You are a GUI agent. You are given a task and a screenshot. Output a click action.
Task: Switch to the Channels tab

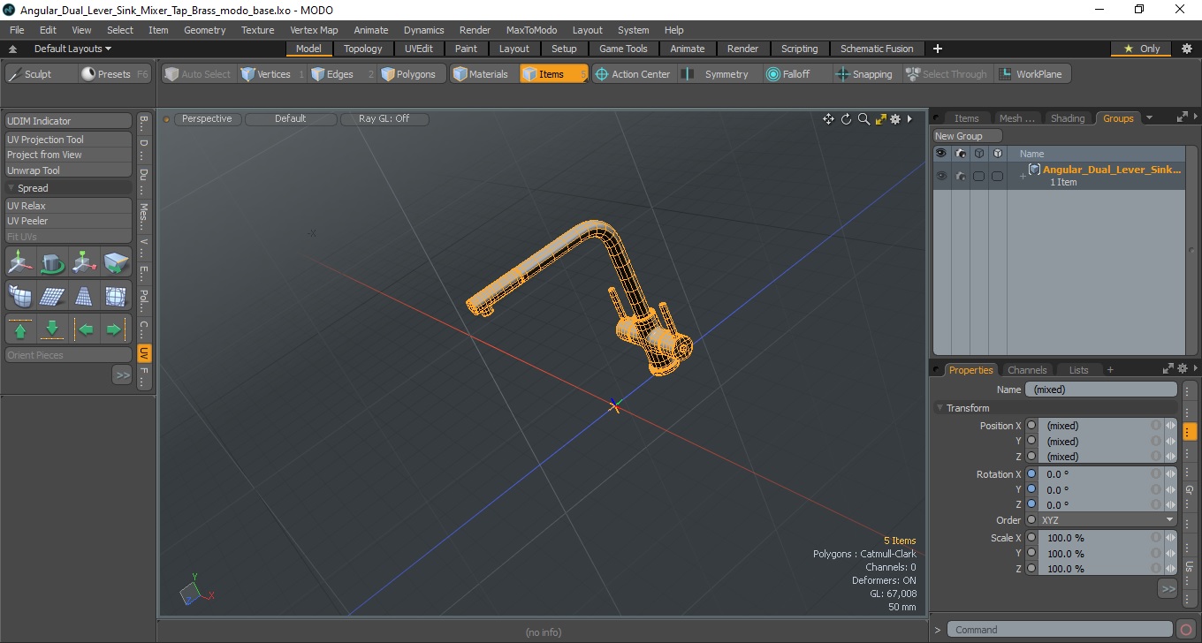click(x=1027, y=370)
